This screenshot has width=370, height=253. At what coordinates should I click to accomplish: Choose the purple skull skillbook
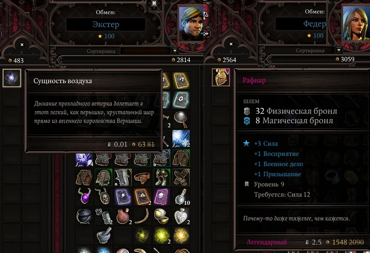pos(161,197)
